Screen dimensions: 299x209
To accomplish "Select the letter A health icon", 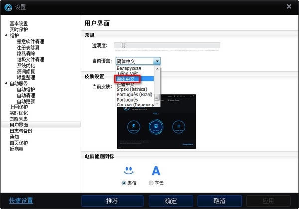I will point(156,171).
